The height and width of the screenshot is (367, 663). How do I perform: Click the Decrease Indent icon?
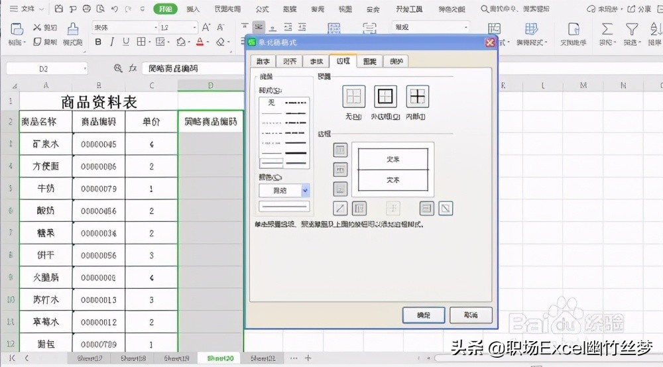(288, 27)
